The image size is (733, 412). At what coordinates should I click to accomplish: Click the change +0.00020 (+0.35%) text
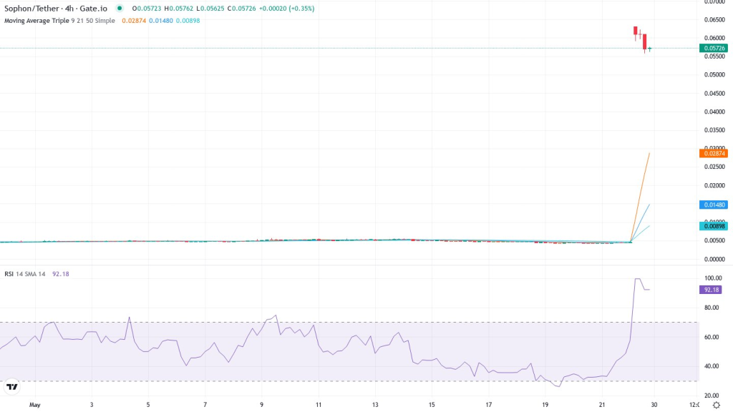(286, 9)
